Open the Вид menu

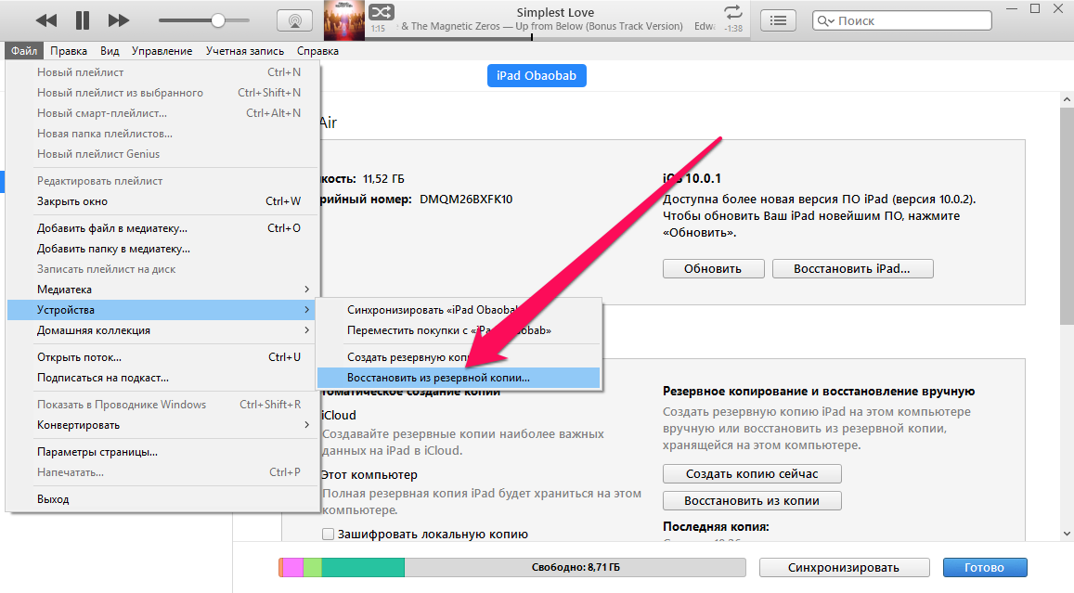point(110,51)
